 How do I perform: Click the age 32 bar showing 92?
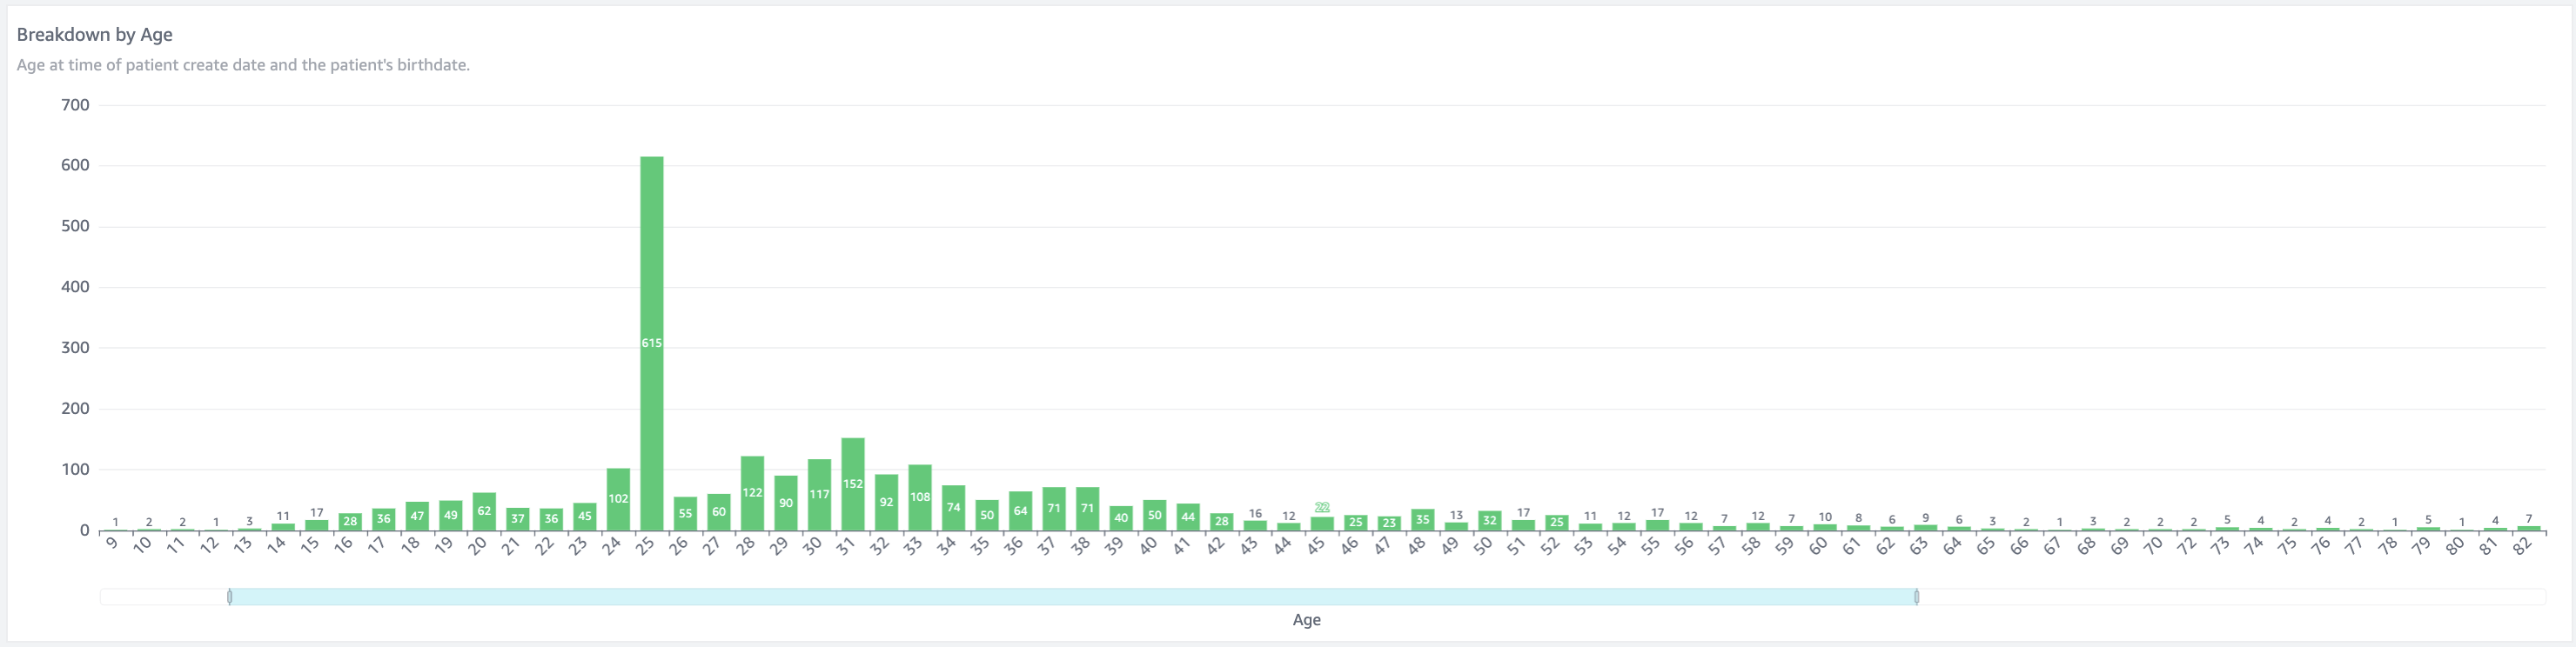click(886, 502)
